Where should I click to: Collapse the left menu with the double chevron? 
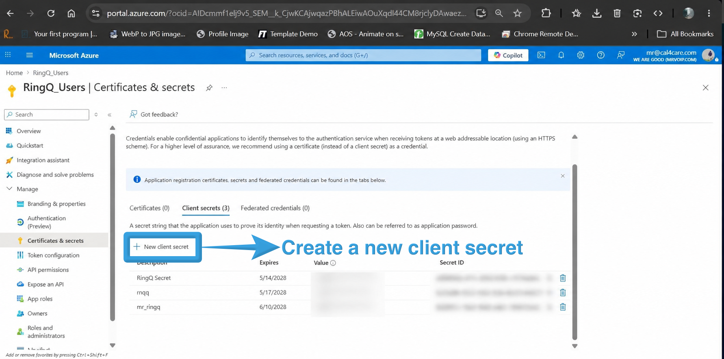pos(109,115)
